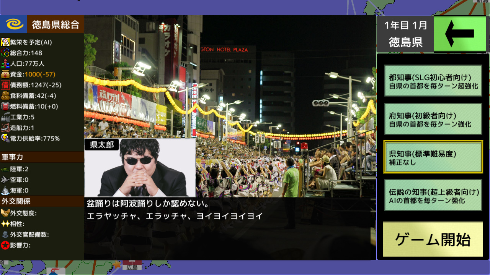This screenshot has height=275, width=490.
Task: Click the Tokushima prefecture swirl emblem icon
Action: coord(14,24)
